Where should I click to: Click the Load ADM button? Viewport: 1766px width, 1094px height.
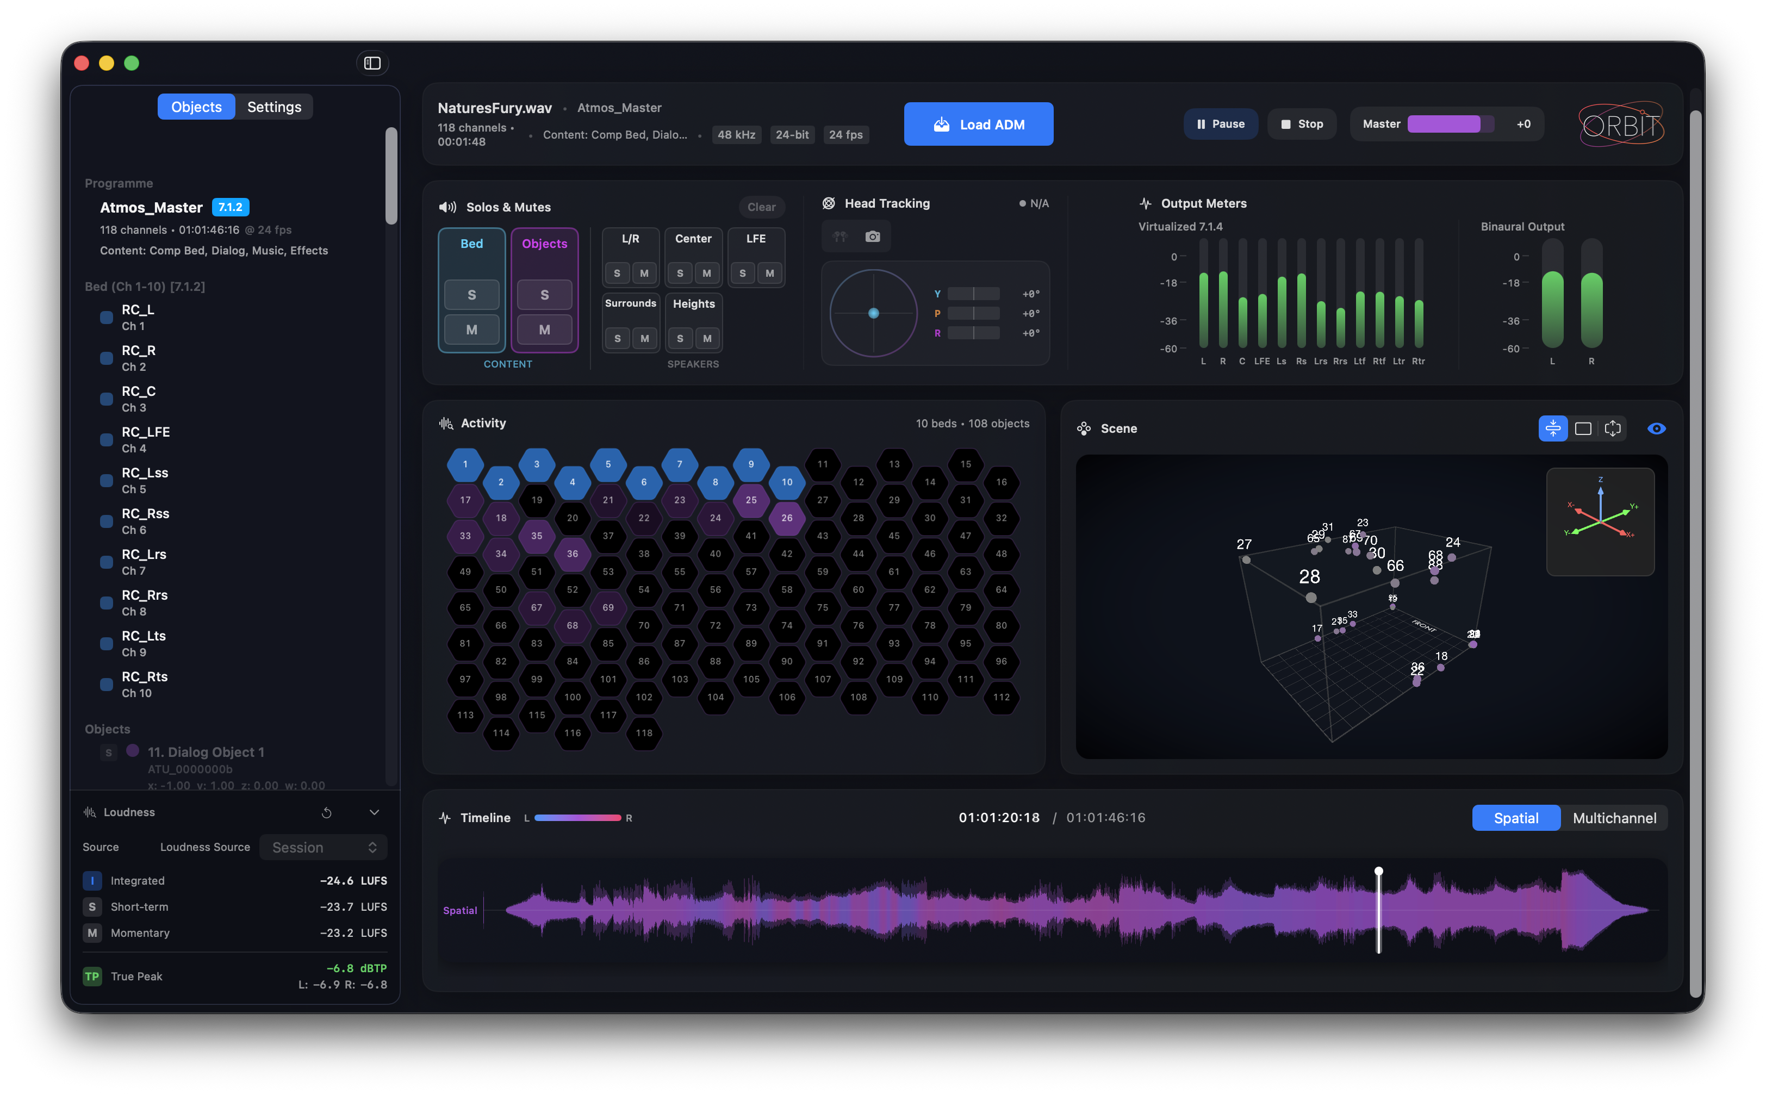(978, 124)
